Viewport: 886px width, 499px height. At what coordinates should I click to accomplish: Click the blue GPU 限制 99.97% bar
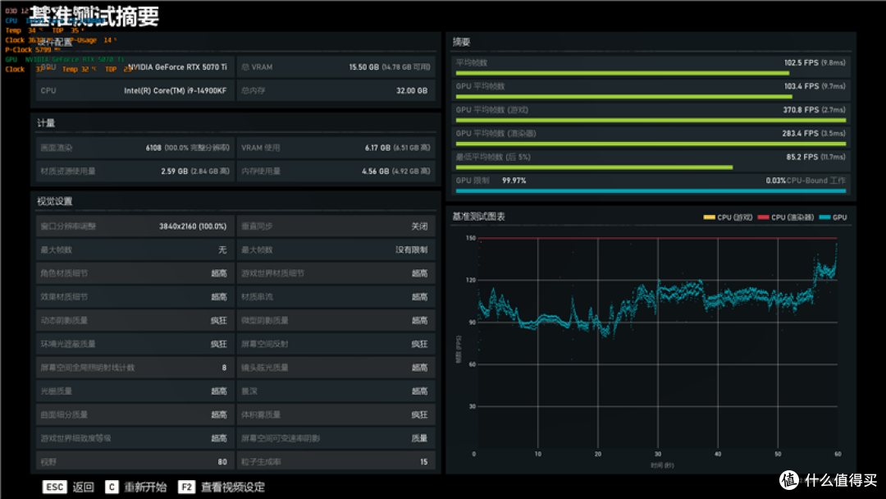coord(651,191)
